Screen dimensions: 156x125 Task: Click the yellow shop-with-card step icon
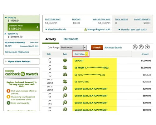click(8, 97)
